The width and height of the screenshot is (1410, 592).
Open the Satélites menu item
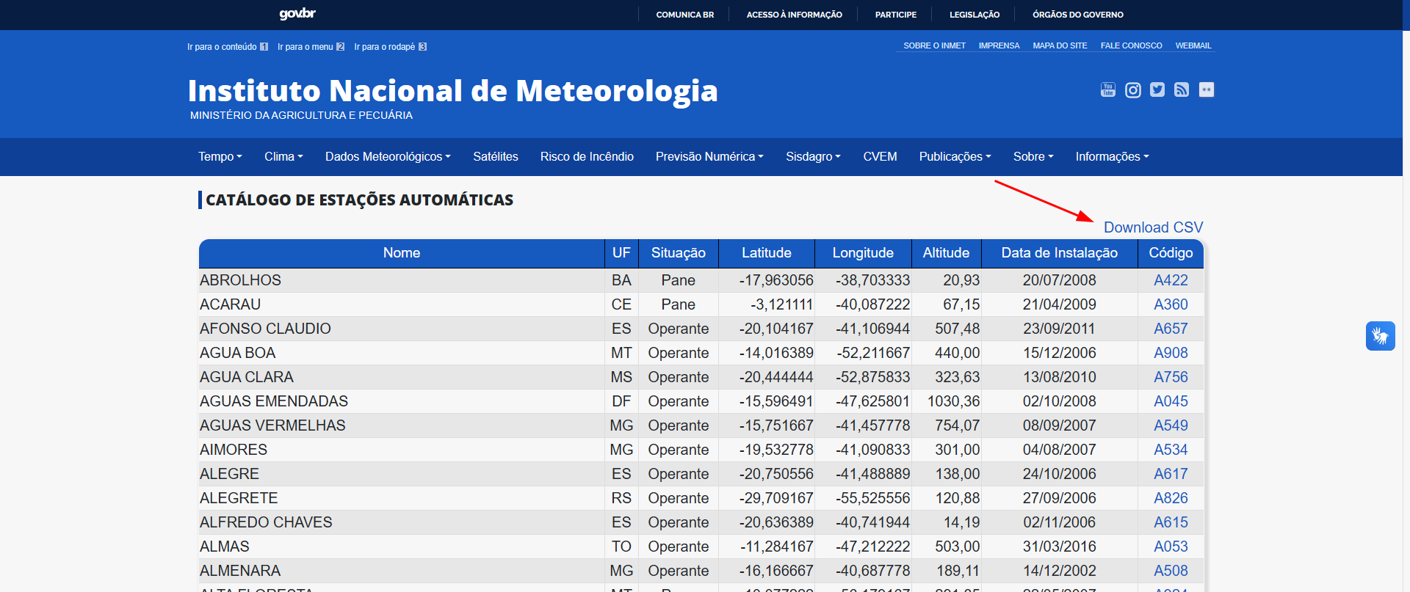click(x=496, y=156)
